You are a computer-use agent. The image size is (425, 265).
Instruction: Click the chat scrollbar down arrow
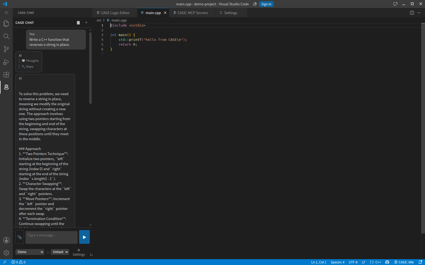pyautogui.click(x=90, y=225)
